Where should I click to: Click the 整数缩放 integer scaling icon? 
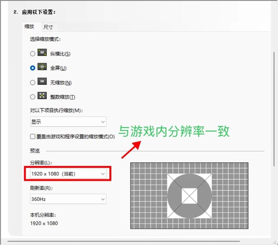[42, 96]
